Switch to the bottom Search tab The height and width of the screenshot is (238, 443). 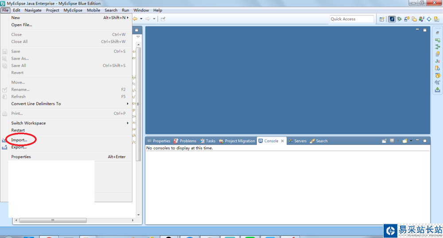click(319, 141)
